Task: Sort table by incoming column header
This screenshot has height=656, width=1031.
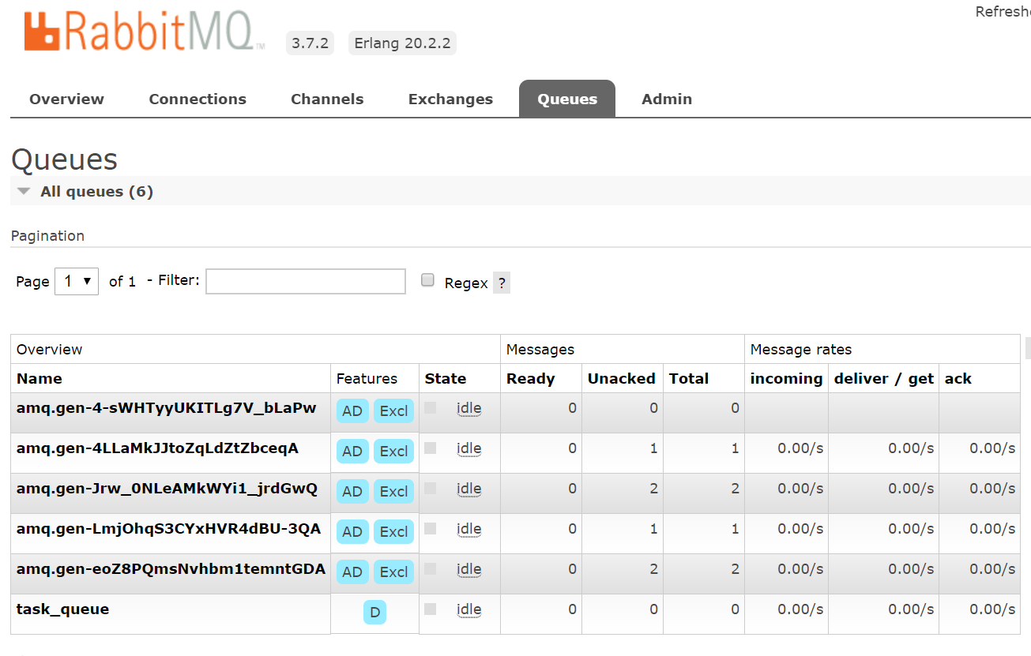Action: 787,378
